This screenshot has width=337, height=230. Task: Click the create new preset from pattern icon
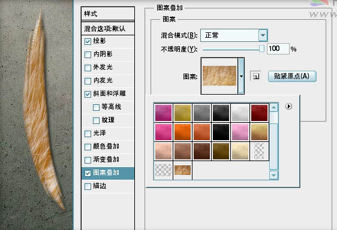coord(256,76)
